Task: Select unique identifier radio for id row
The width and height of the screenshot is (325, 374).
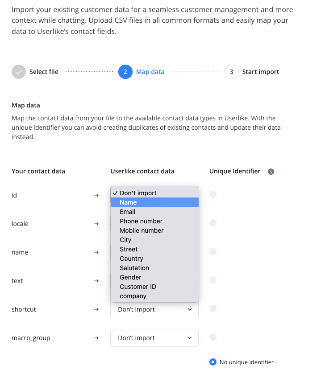Action: (x=213, y=194)
